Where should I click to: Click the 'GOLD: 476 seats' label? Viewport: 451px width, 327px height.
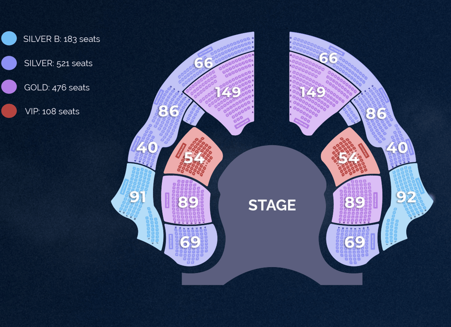(57, 88)
